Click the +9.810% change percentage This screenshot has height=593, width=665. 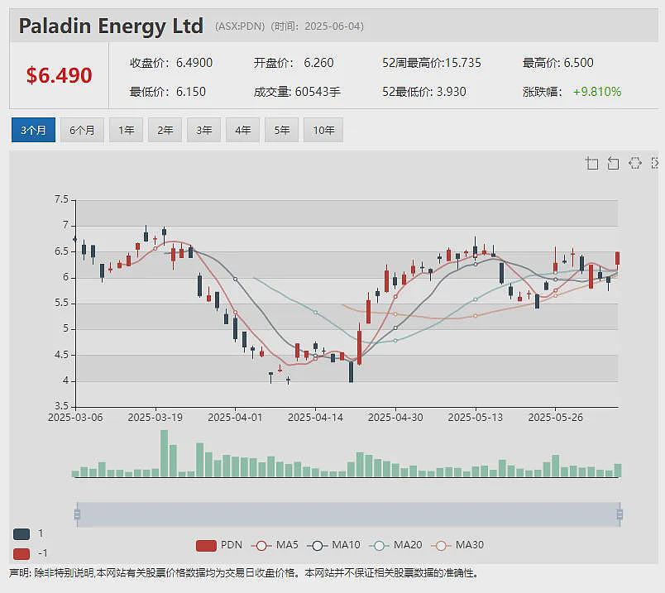click(597, 92)
